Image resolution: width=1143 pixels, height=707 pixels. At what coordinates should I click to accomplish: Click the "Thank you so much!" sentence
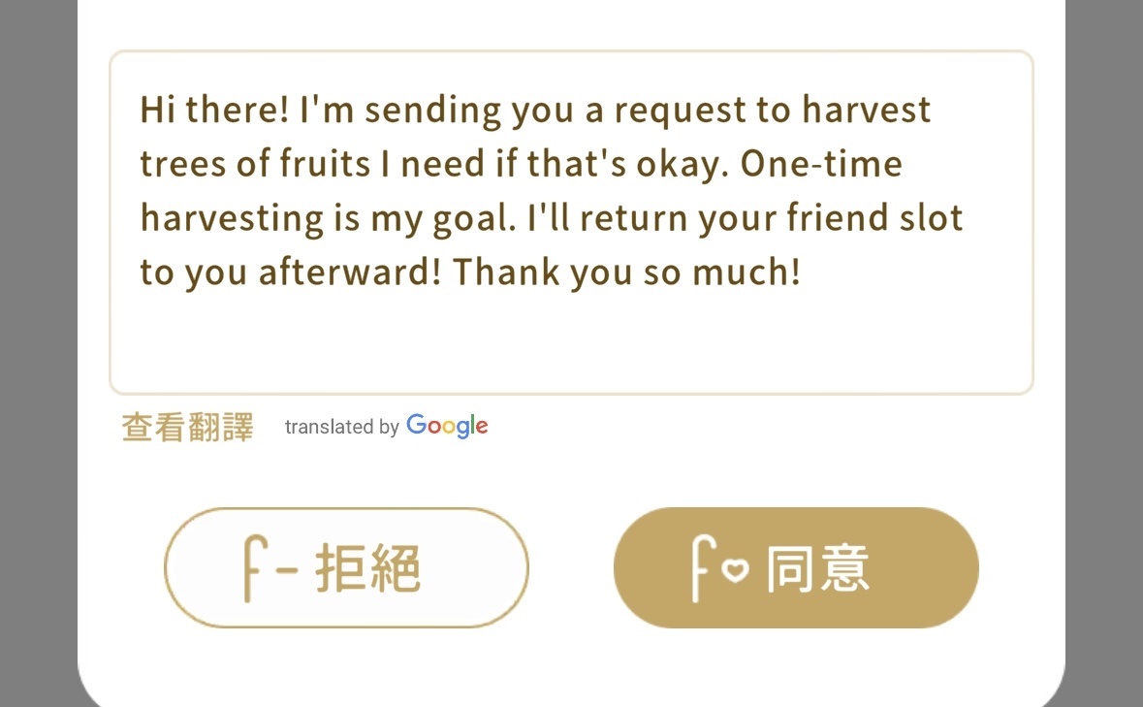tap(627, 273)
